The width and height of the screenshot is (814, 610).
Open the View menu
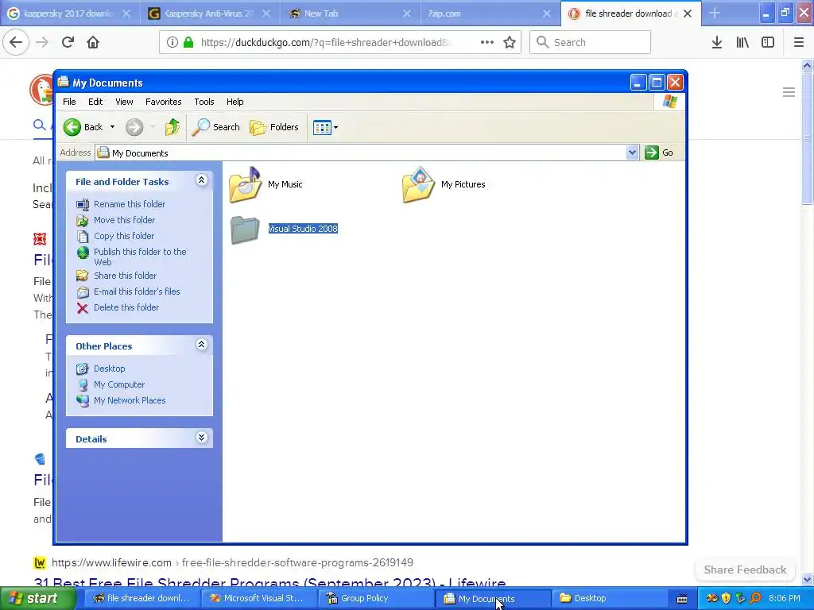coord(124,102)
